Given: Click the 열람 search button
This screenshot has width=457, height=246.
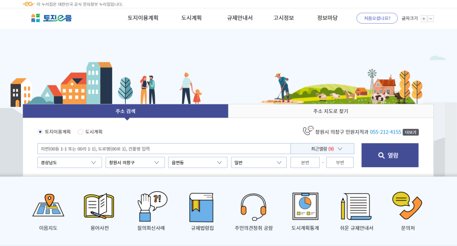Looking at the screenshot, I should [390, 155].
